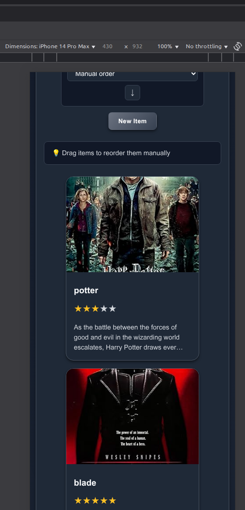This screenshot has width=245, height=510.
Task: Open the blade movie poster image
Action: pyautogui.click(x=133, y=416)
